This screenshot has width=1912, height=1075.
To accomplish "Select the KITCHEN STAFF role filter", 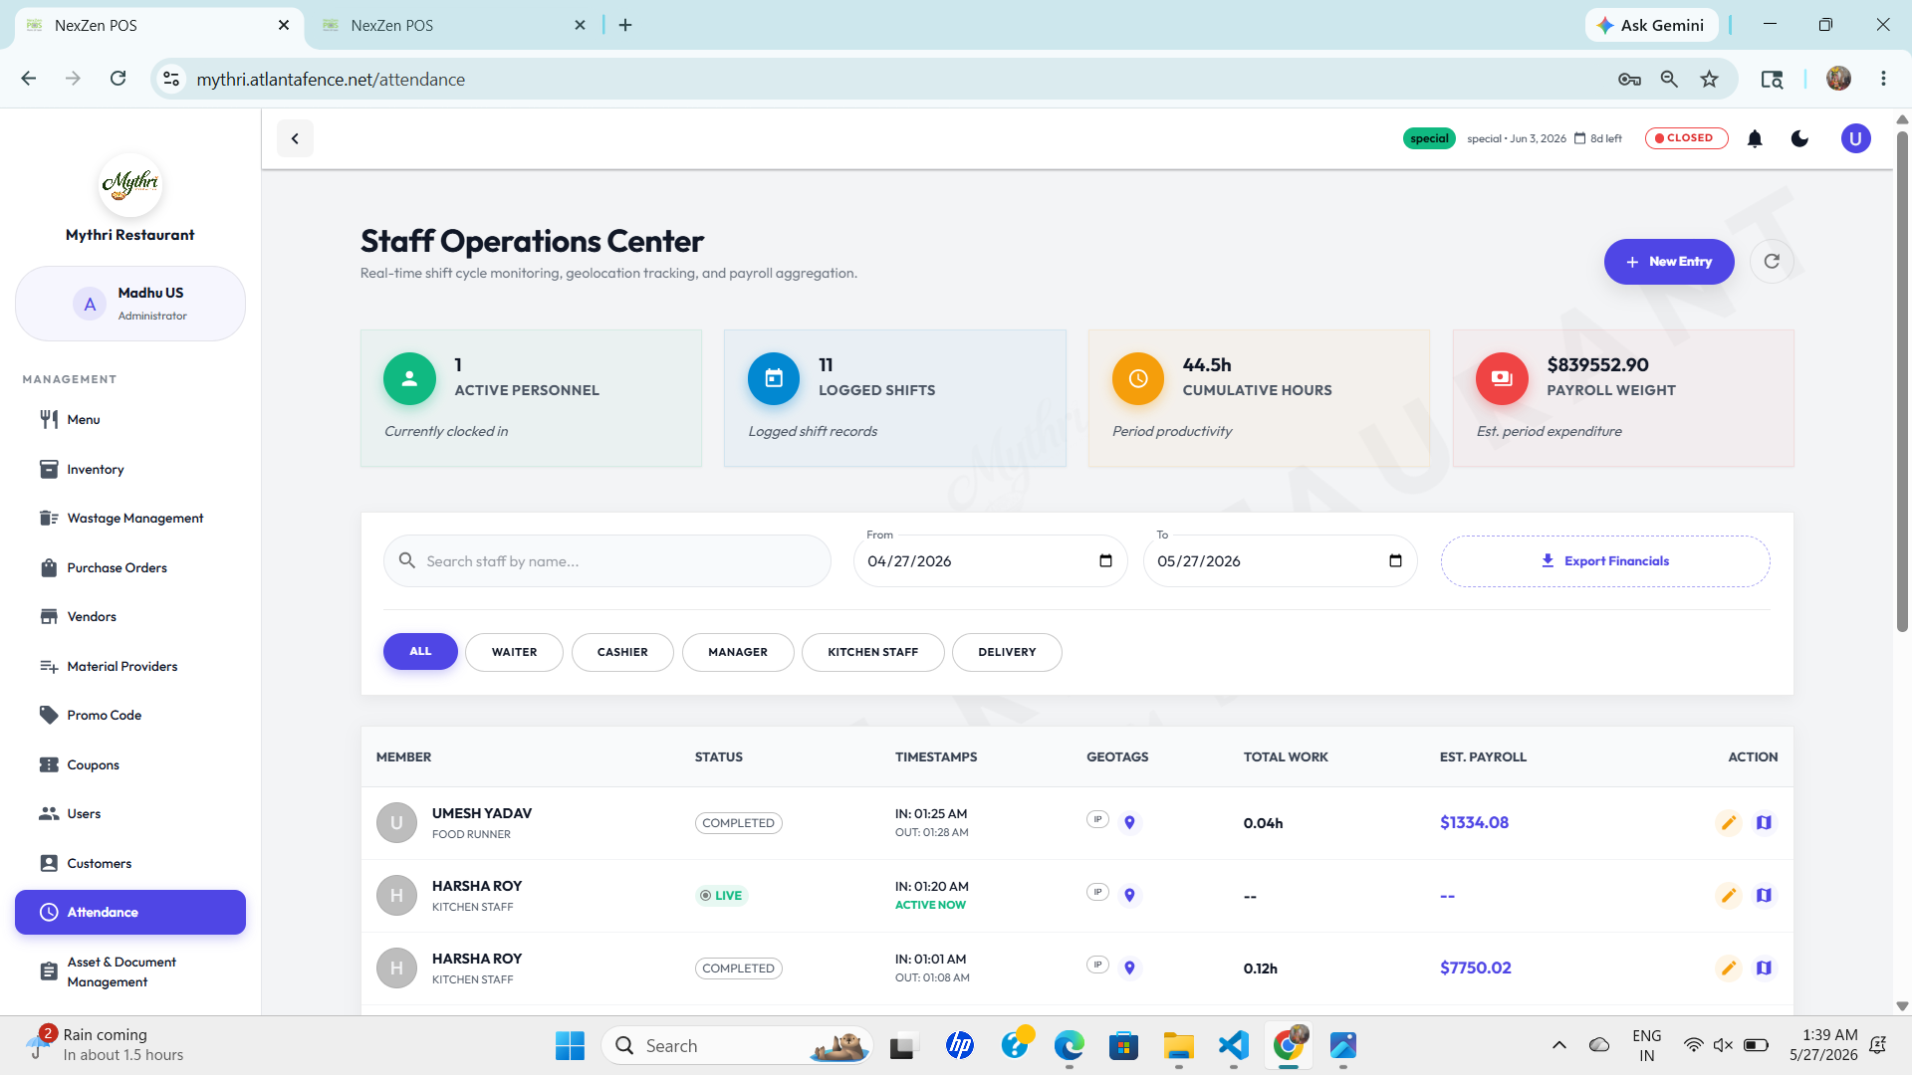I will click(x=872, y=652).
